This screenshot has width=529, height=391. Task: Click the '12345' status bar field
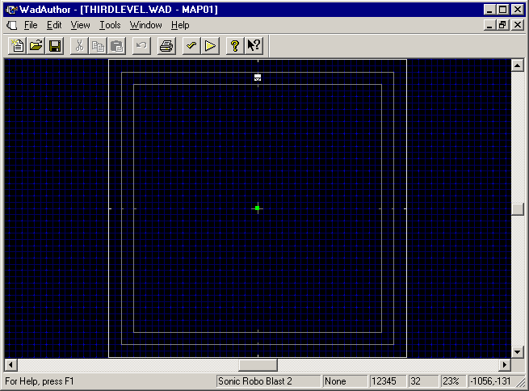pos(388,381)
